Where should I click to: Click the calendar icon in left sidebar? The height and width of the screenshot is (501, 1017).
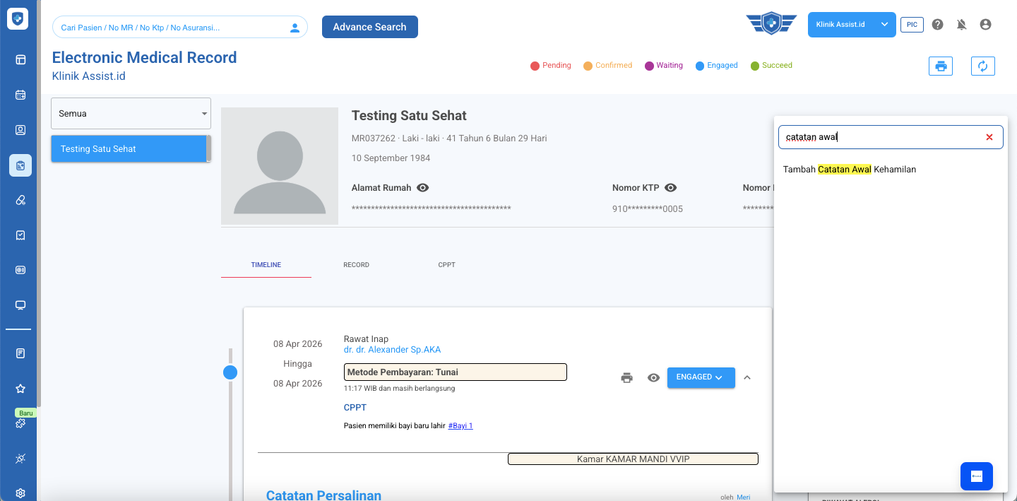20,95
